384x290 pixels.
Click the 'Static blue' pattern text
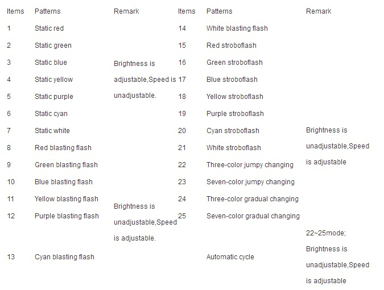[x=51, y=63]
